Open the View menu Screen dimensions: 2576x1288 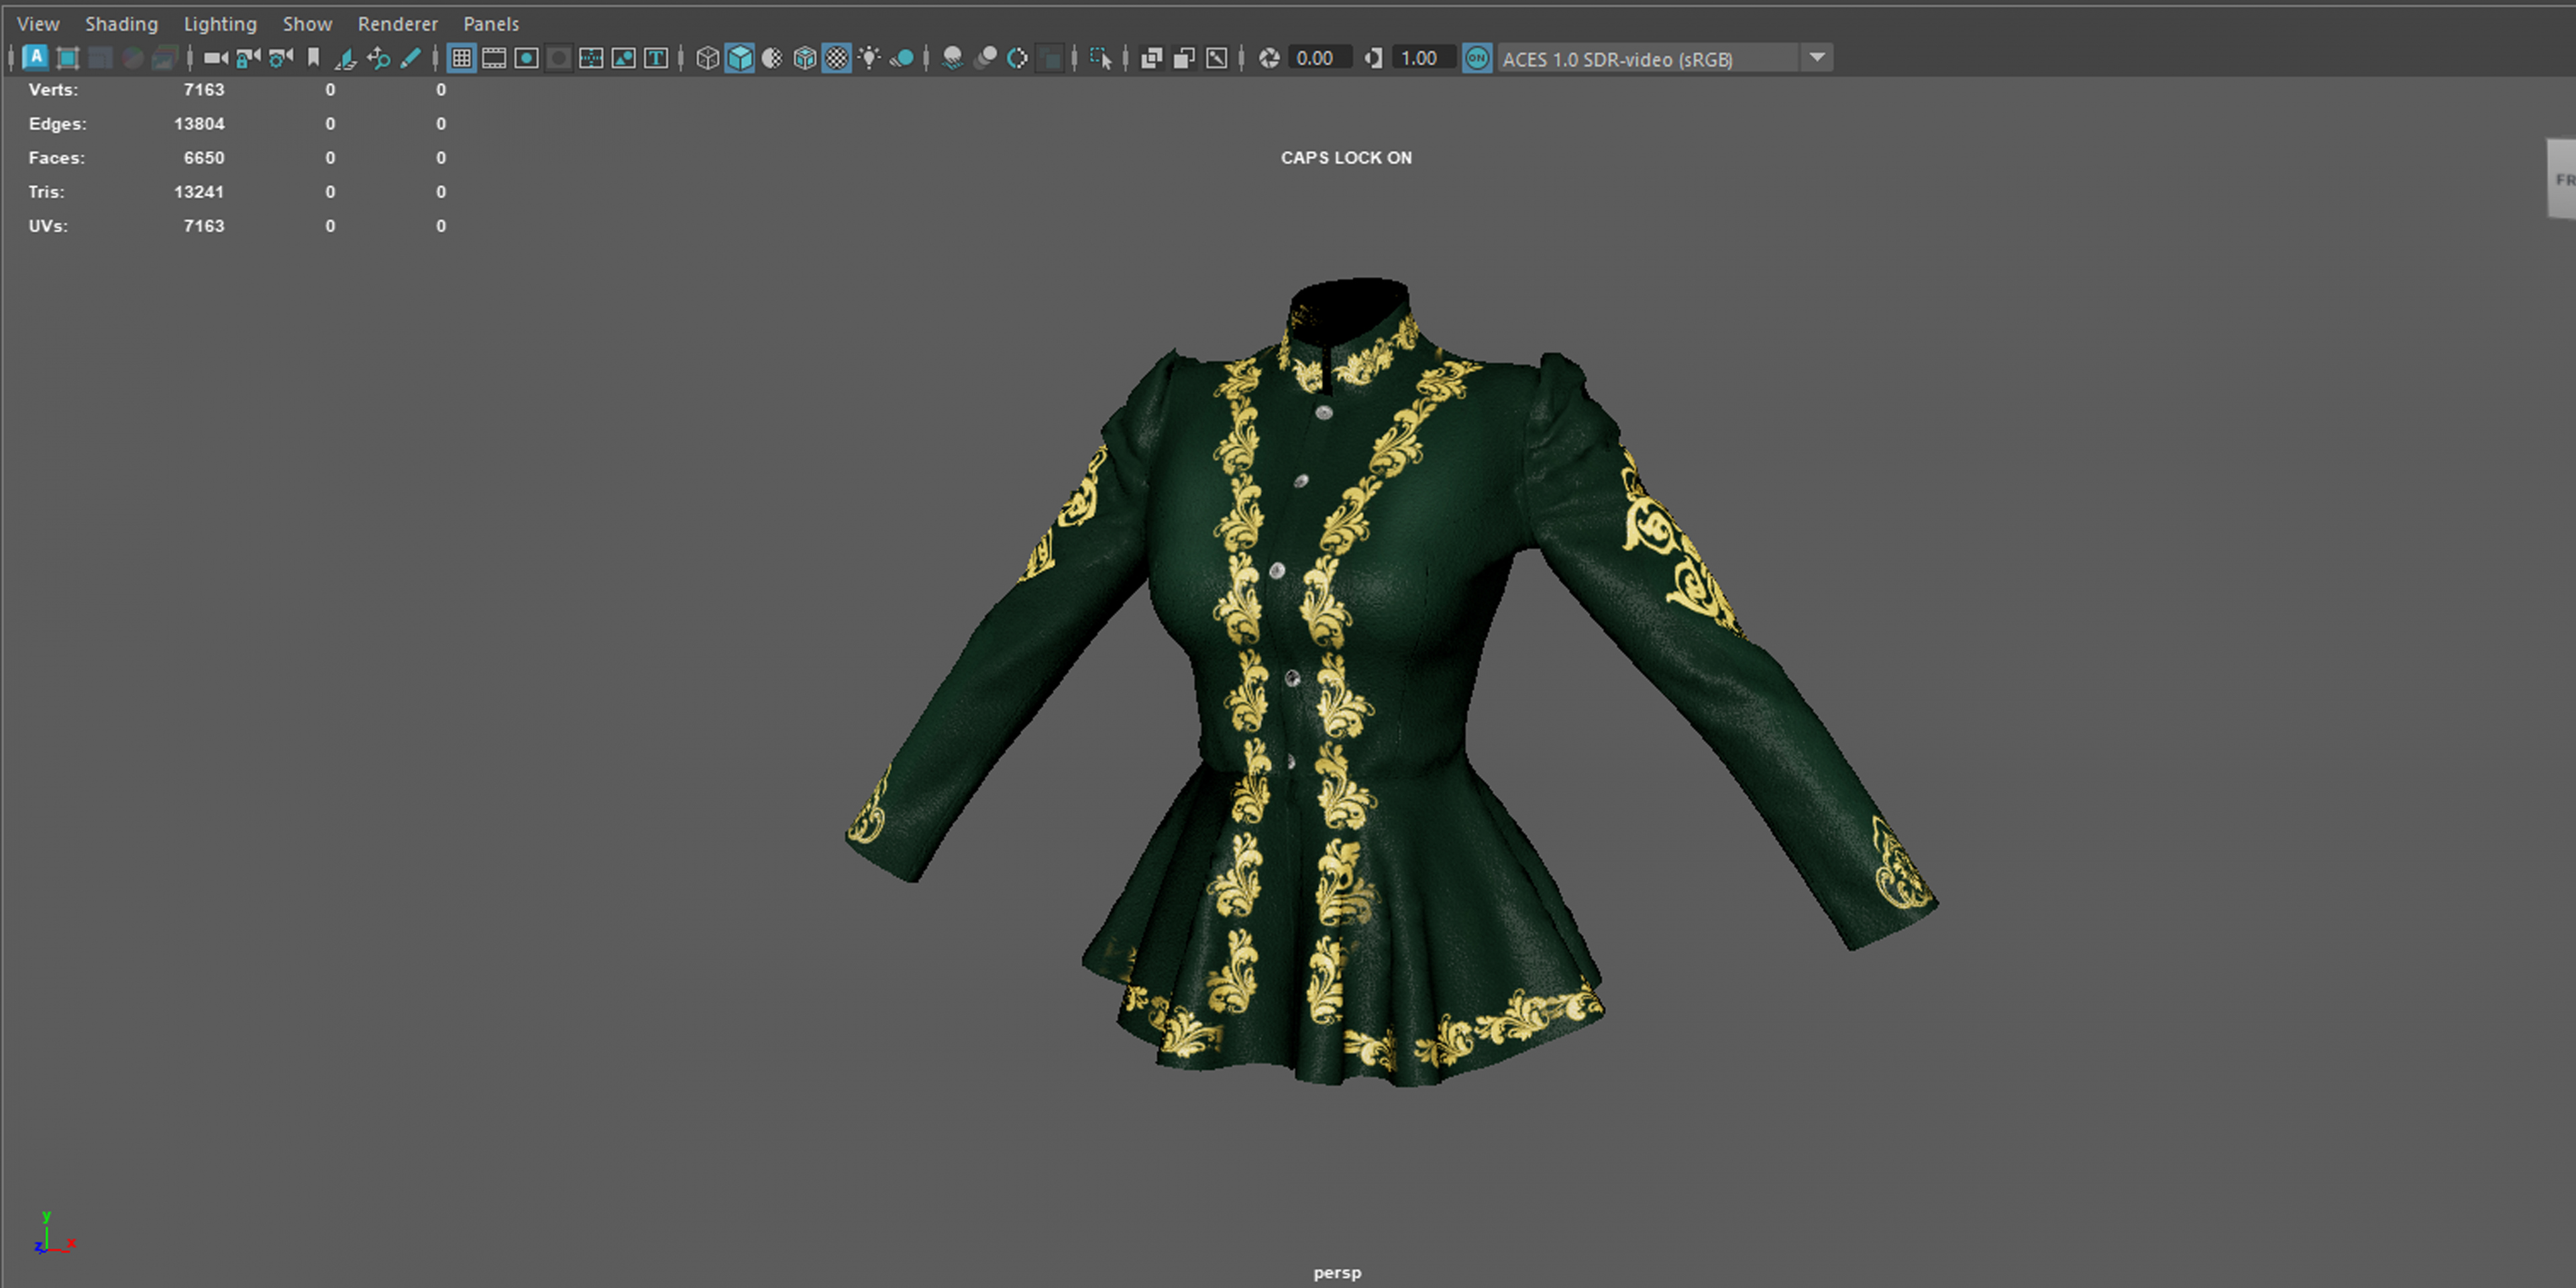tap(38, 24)
